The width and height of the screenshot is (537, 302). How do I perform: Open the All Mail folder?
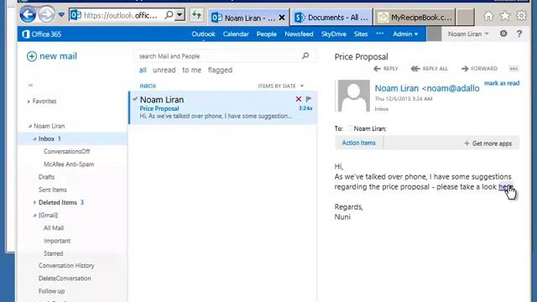point(54,228)
